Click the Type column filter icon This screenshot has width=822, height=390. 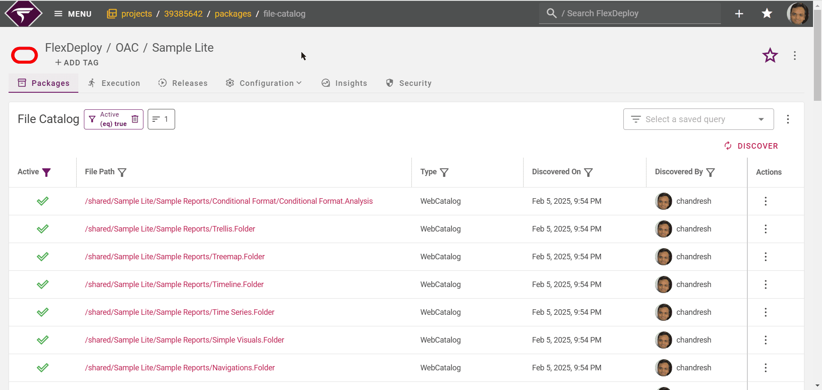(444, 172)
